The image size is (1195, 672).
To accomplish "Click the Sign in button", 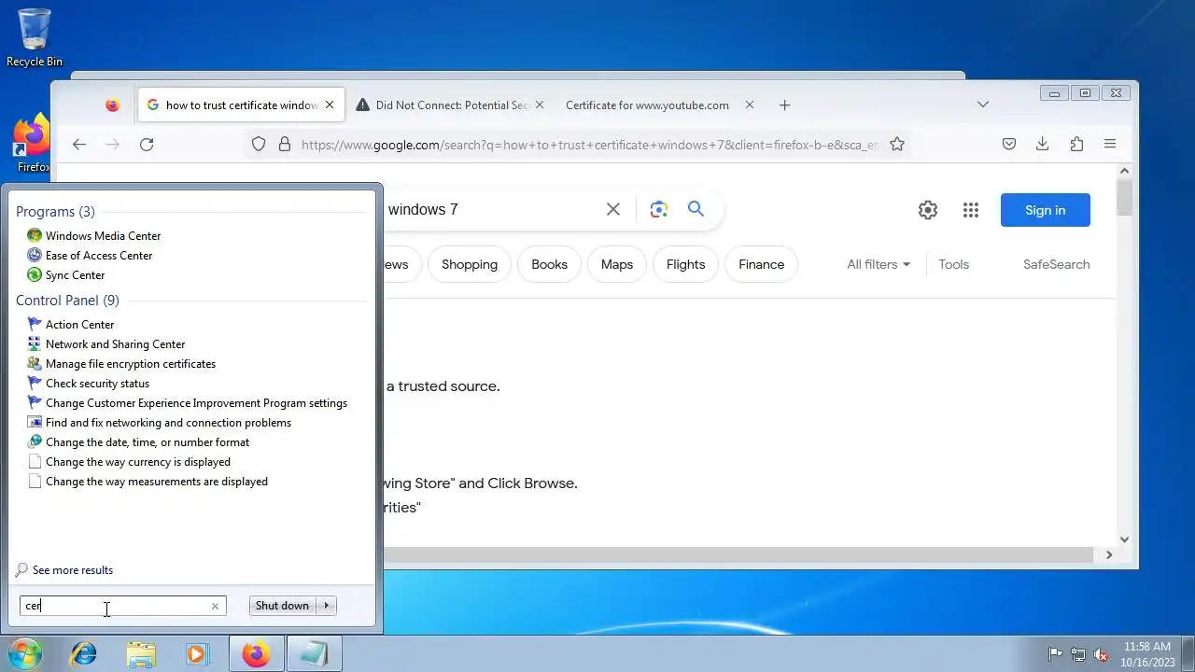I will click(x=1045, y=210).
